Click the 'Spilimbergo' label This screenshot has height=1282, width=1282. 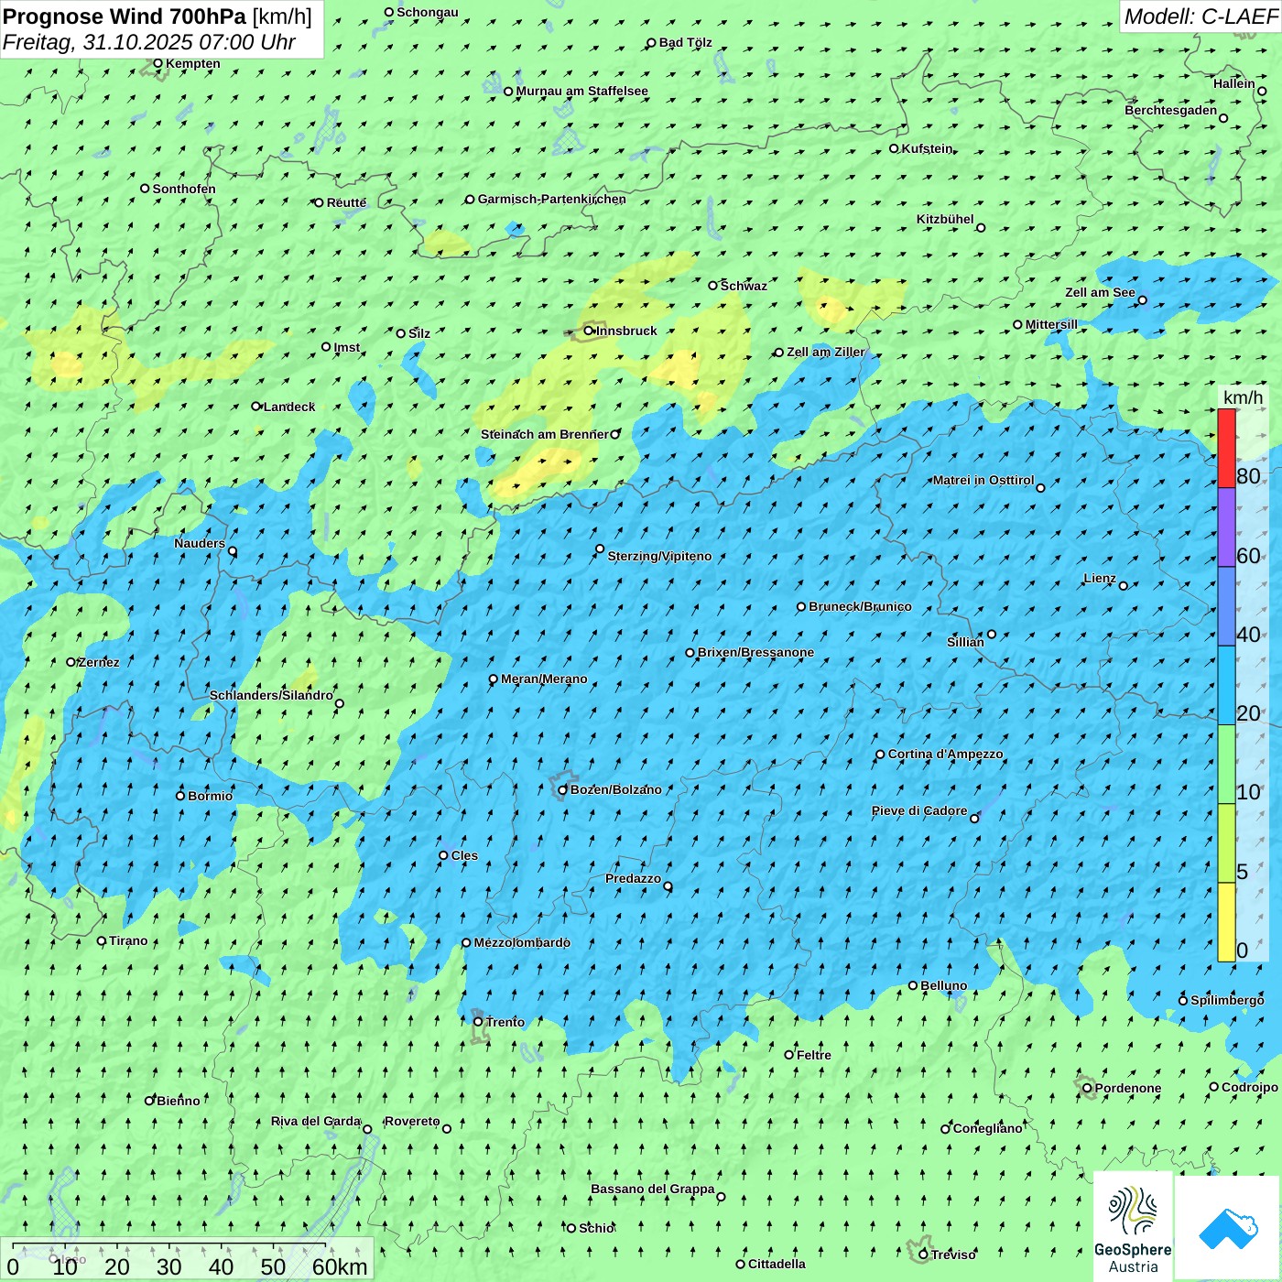[x=1227, y=1000]
